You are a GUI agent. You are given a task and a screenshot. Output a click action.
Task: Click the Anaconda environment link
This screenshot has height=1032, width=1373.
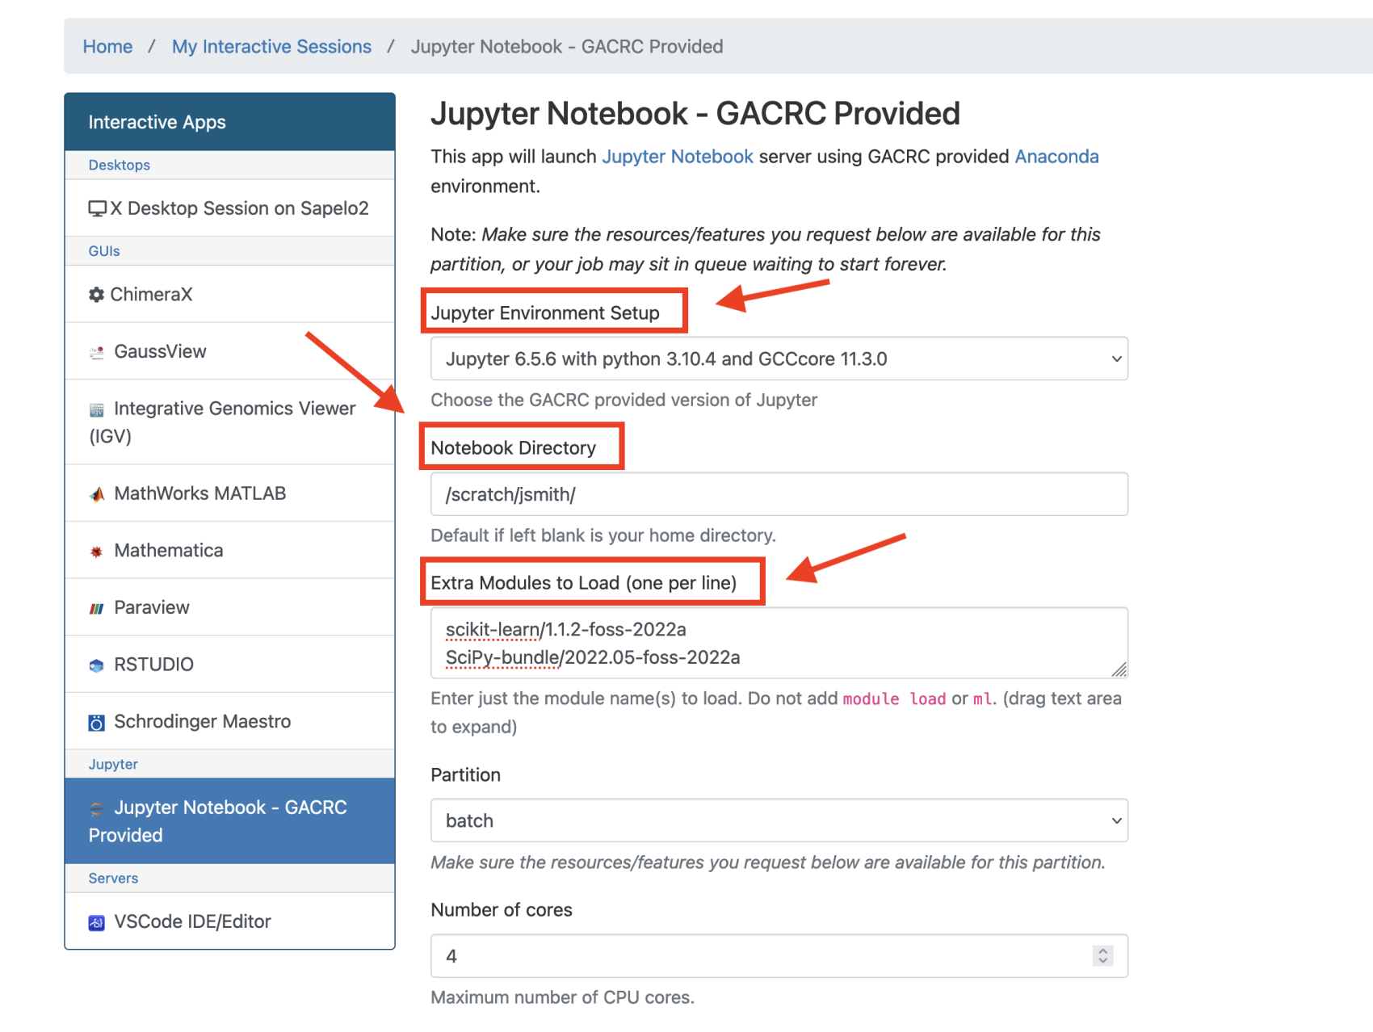(x=1056, y=156)
